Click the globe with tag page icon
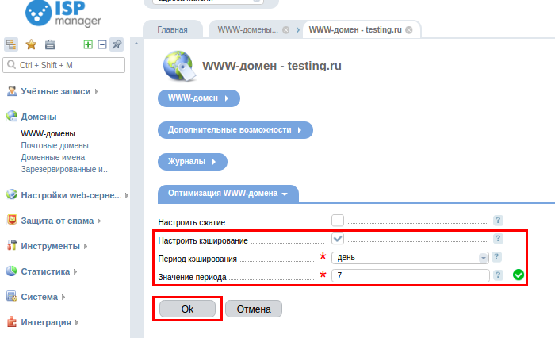The height and width of the screenshot is (338, 555). (179, 66)
